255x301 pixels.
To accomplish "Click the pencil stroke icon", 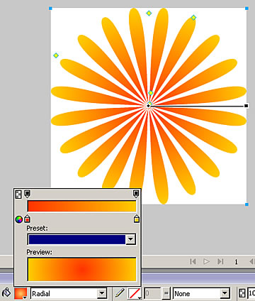I will (x=120, y=293).
